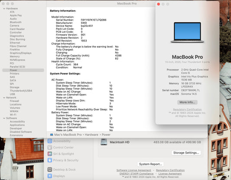This screenshot has height=180, width=231.
Task: Select Wi-Fi under Network
Action: pos(13,115)
